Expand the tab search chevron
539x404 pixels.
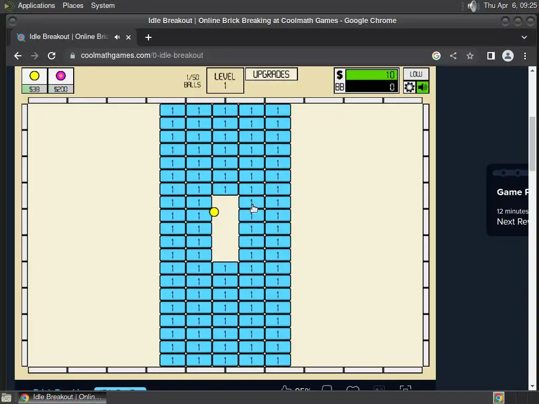(x=524, y=37)
